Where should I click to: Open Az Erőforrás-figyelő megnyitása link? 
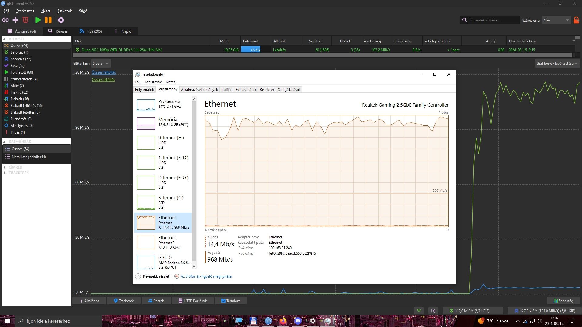(x=206, y=276)
